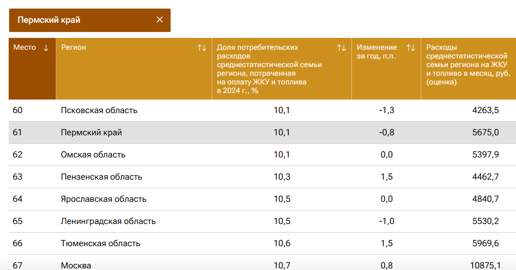Select the highlighted Пермский край row
The height and width of the screenshot is (270, 516).
click(92, 133)
